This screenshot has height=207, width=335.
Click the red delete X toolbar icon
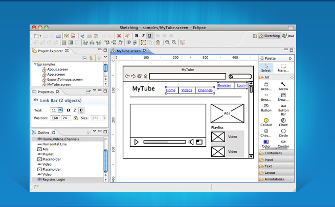119,36
